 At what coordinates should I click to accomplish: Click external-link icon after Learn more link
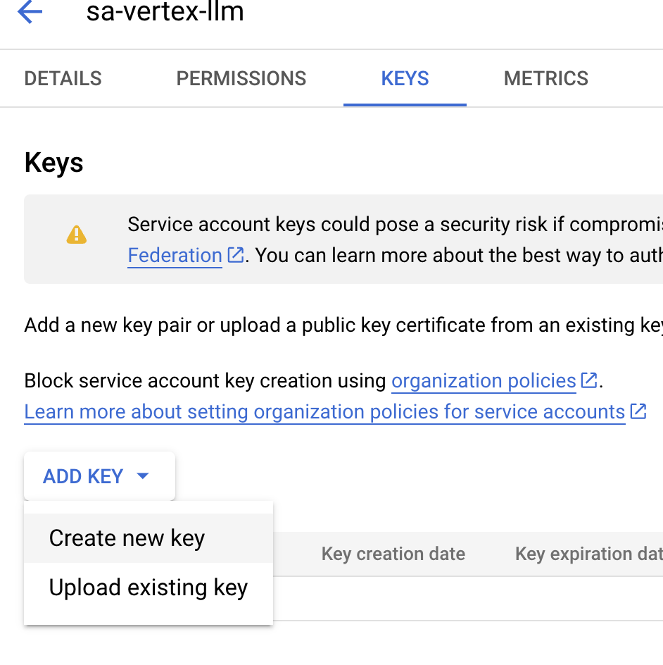[638, 411]
